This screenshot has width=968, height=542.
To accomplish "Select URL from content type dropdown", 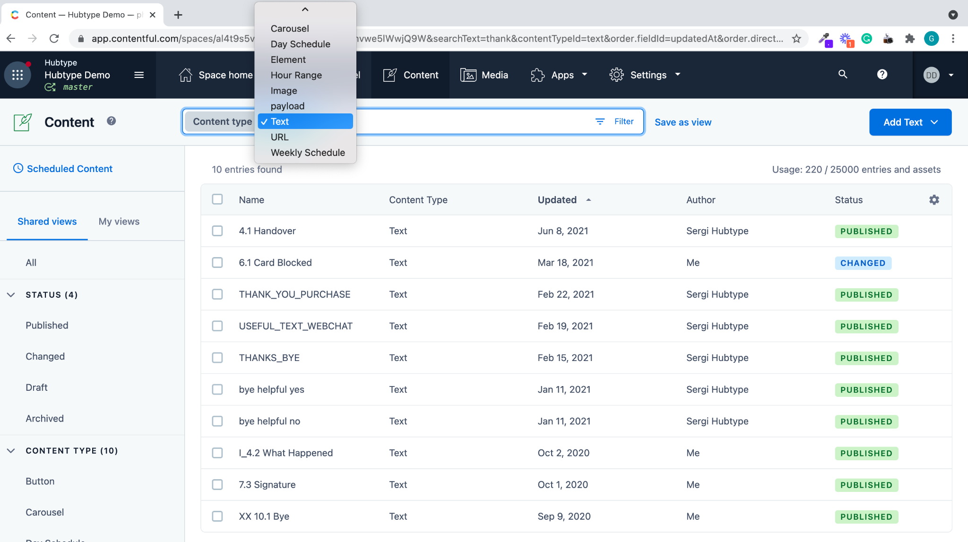I will coord(279,137).
